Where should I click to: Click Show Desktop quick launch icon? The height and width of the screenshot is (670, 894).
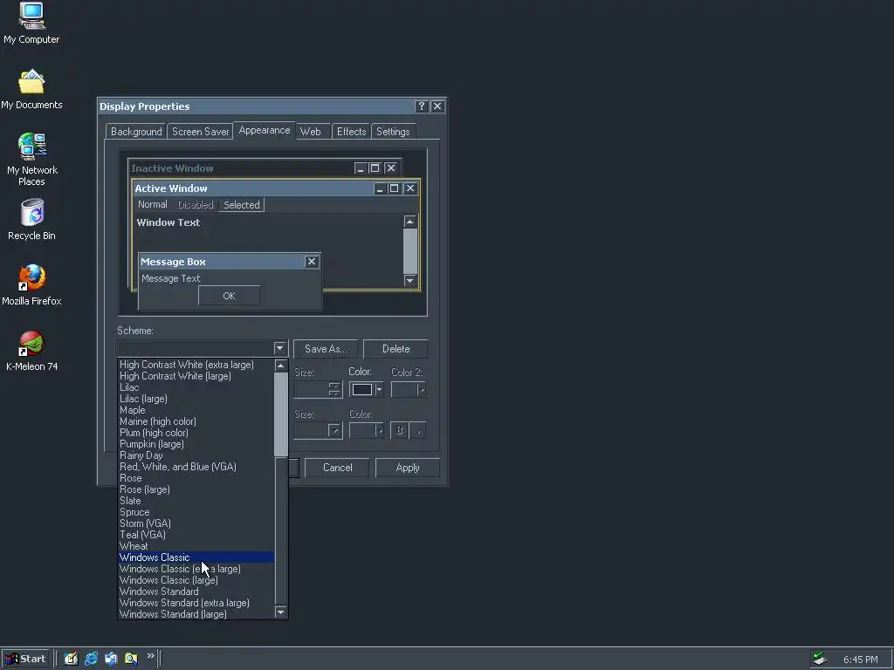point(71,659)
